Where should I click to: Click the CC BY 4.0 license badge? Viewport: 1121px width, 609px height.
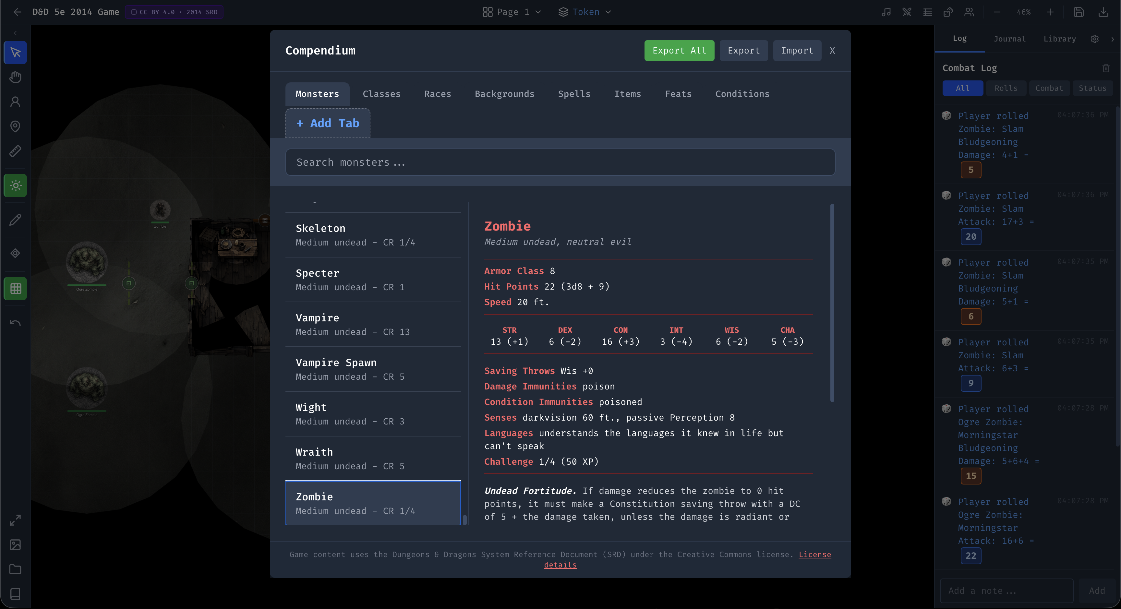175,12
